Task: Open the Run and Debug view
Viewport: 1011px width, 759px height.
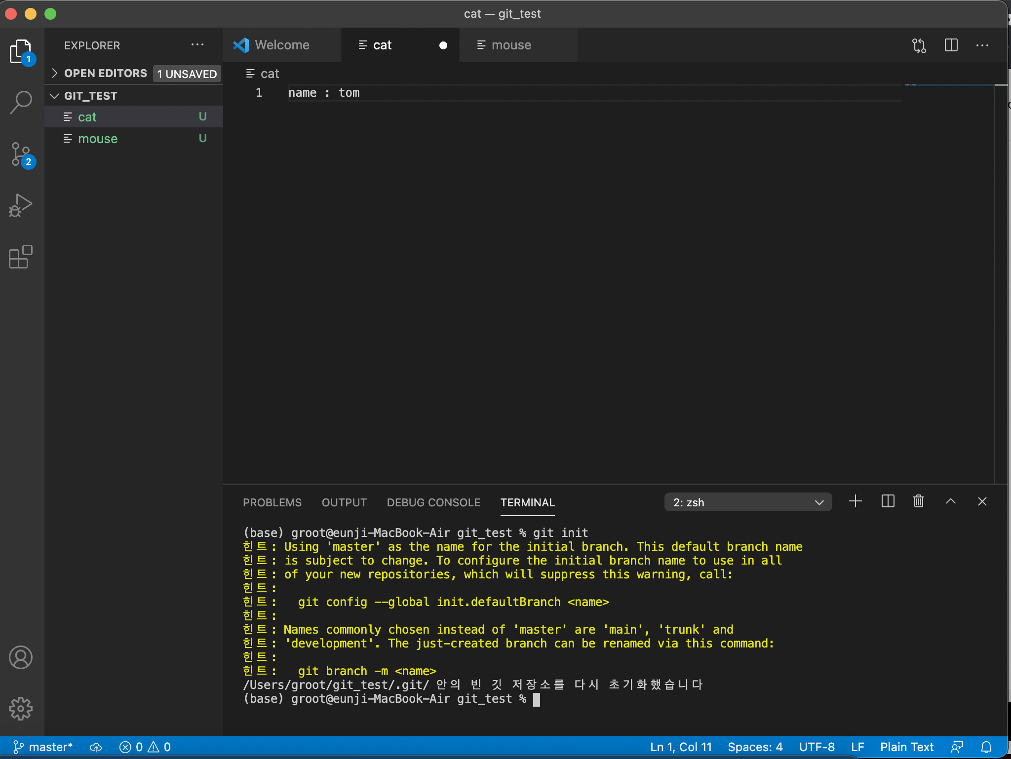Action: coord(21,205)
